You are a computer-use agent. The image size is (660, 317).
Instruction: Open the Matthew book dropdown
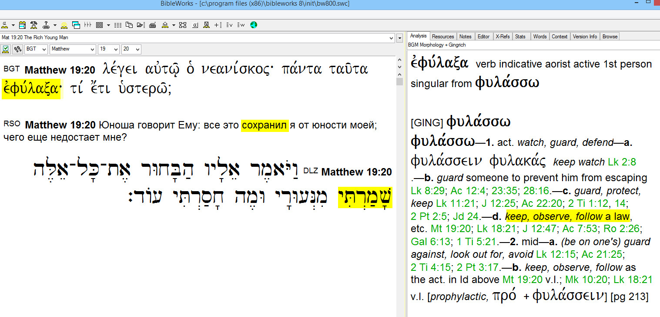72,49
